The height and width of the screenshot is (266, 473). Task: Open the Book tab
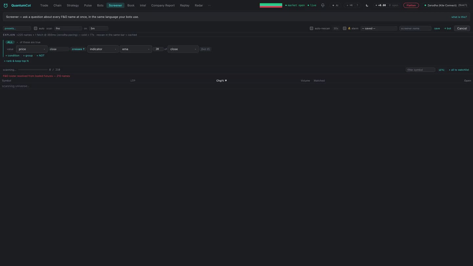click(x=131, y=5)
